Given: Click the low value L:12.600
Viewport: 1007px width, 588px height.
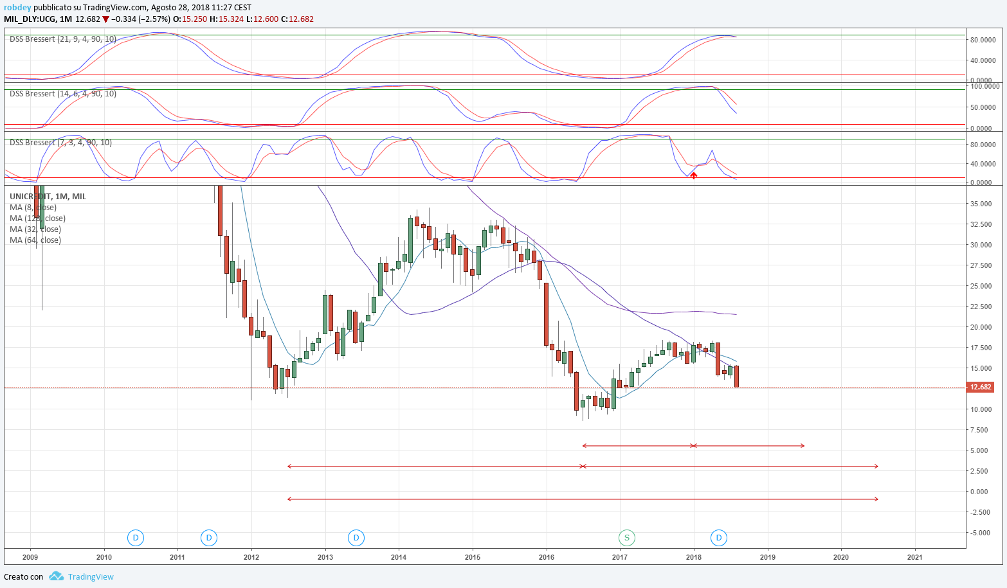Looking at the screenshot, I should [x=262, y=19].
